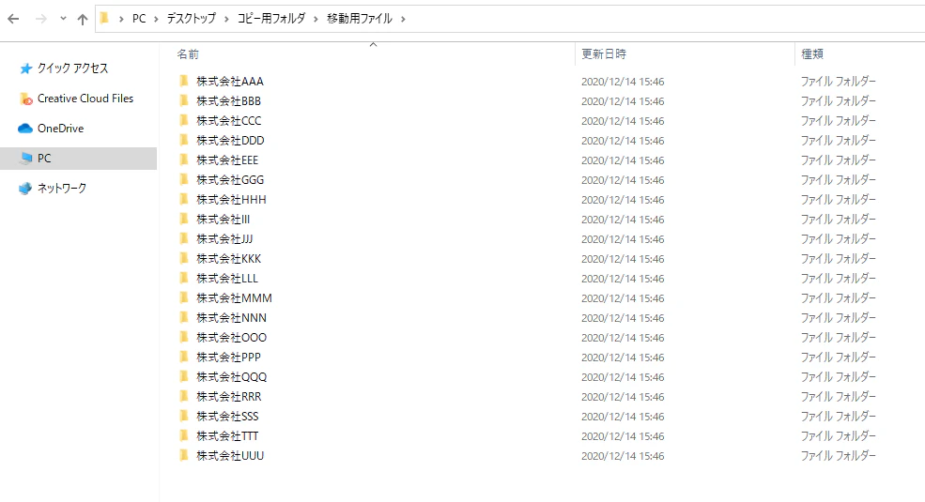
Task: Select folder icon of 株式会社GGG
Action: 184,179
